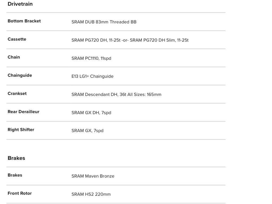Select the Brakes row label beside Maven Bronze
Viewport: 272px width, 204px height.
[15, 175]
